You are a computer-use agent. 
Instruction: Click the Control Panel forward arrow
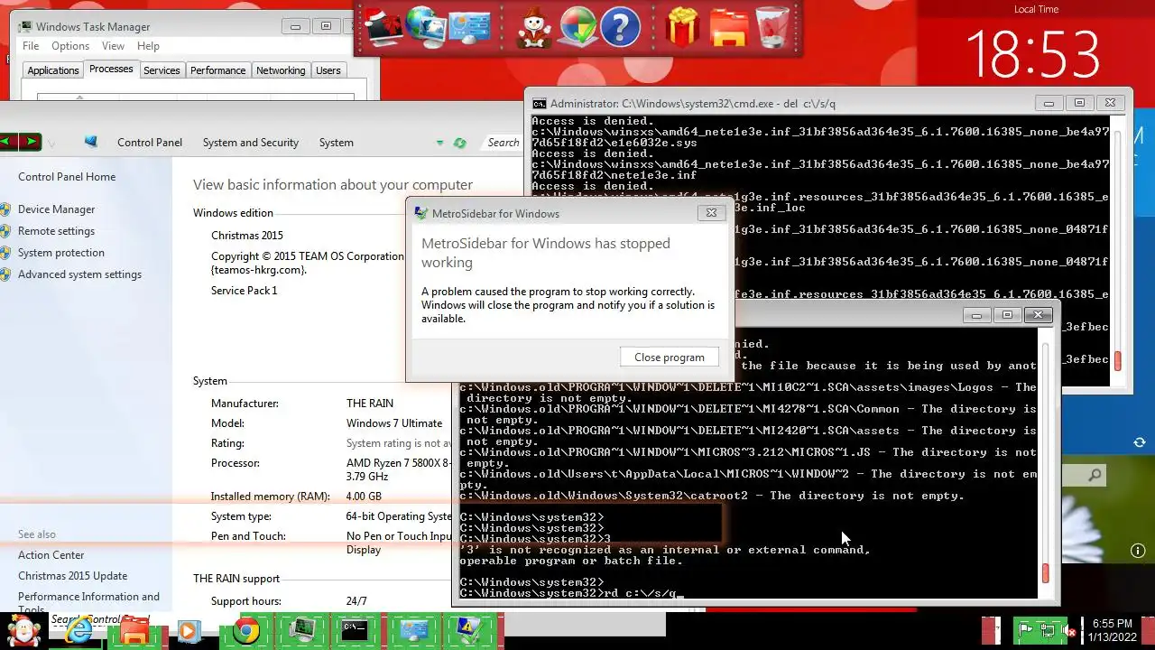(x=30, y=142)
